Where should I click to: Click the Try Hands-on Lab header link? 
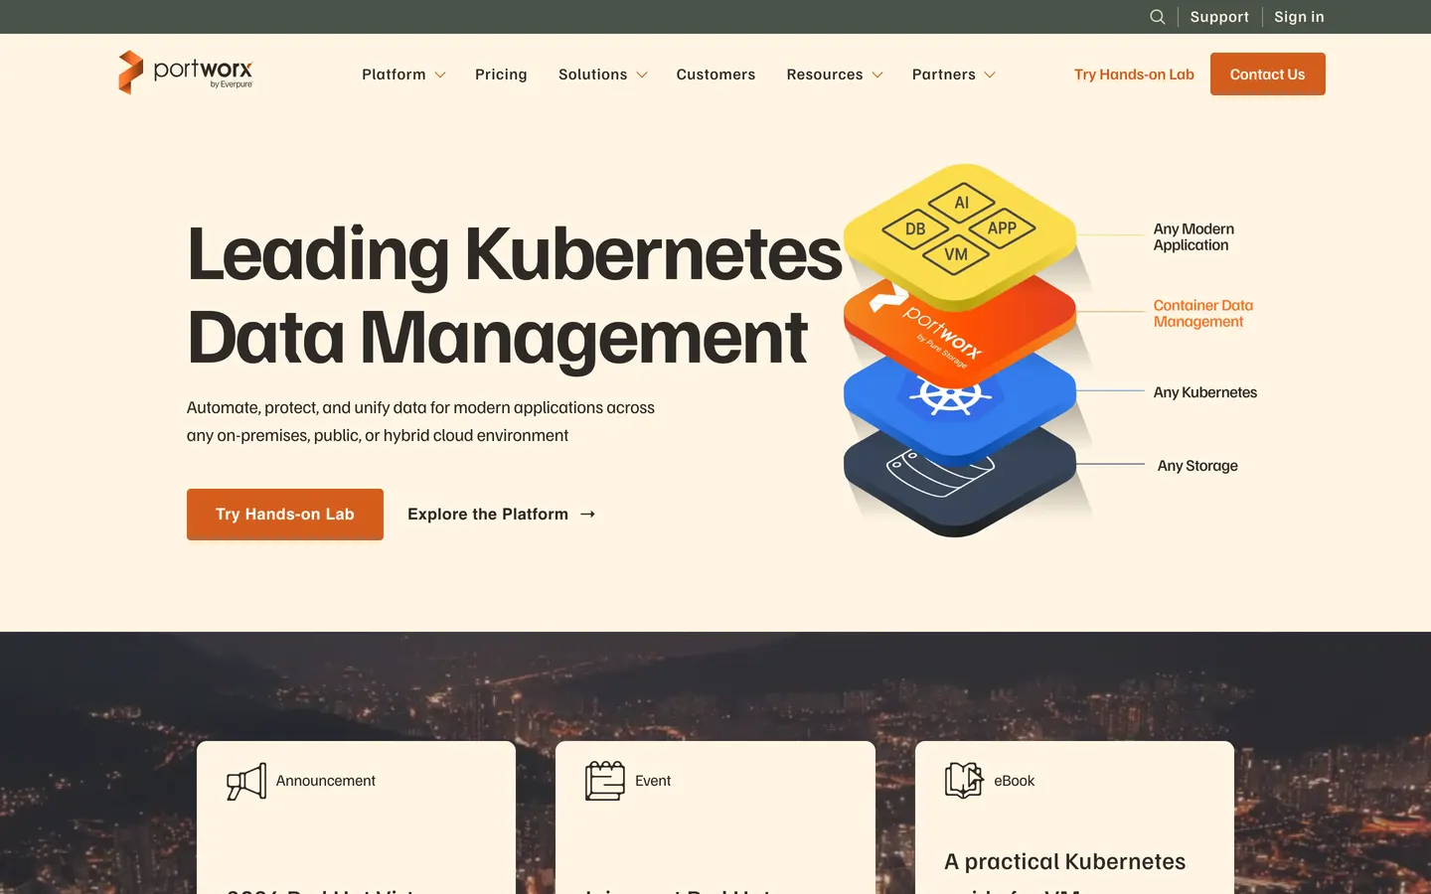(1134, 74)
